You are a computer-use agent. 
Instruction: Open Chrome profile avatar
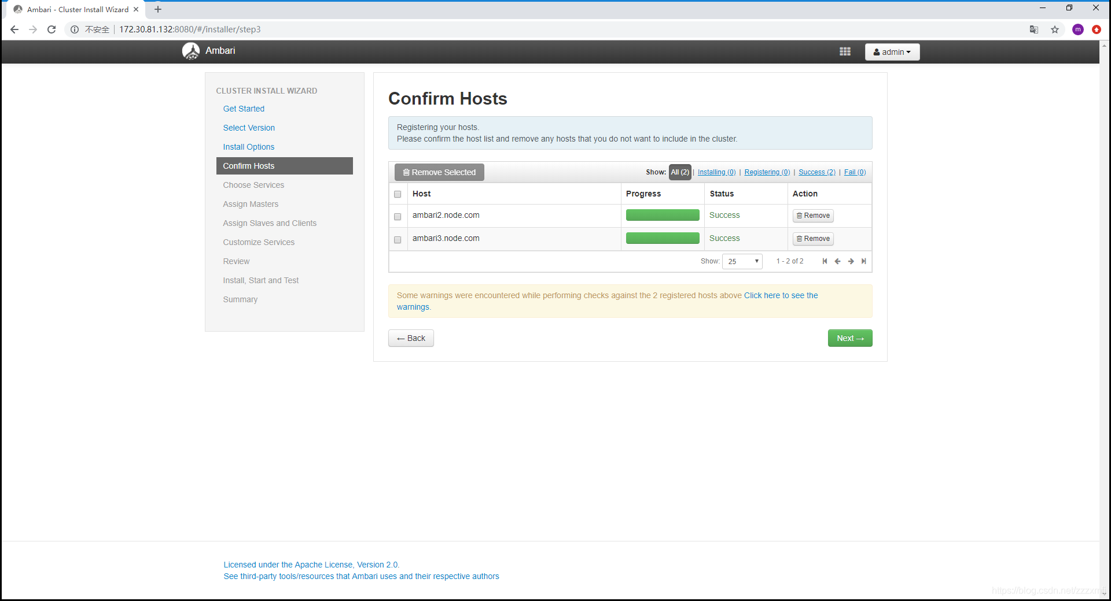point(1077,29)
